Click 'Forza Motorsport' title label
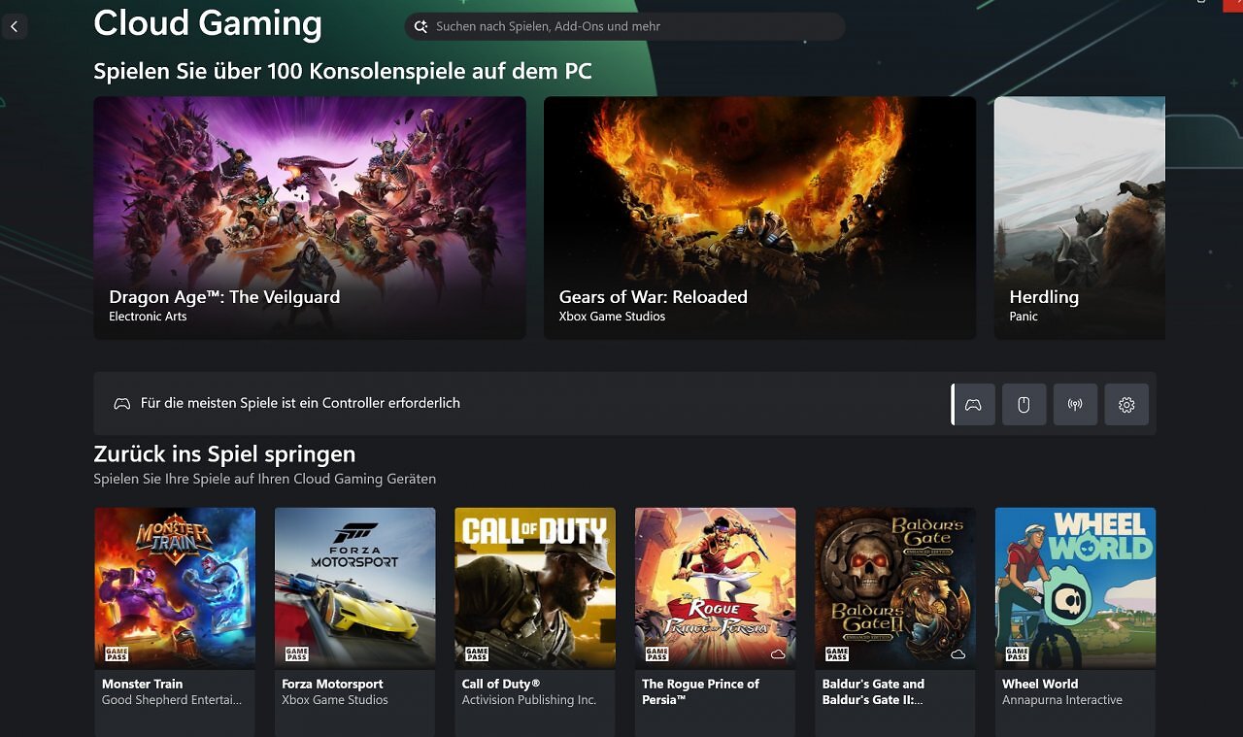This screenshot has height=737, width=1243. (x=332, y=684)
